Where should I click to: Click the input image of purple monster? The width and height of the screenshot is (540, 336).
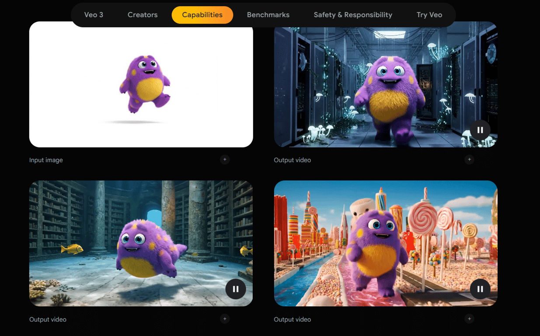(141, 84)
